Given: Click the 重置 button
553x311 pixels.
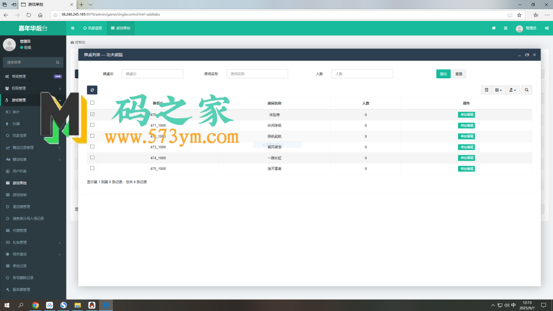Looking at the screenshot, I should 458,73.
